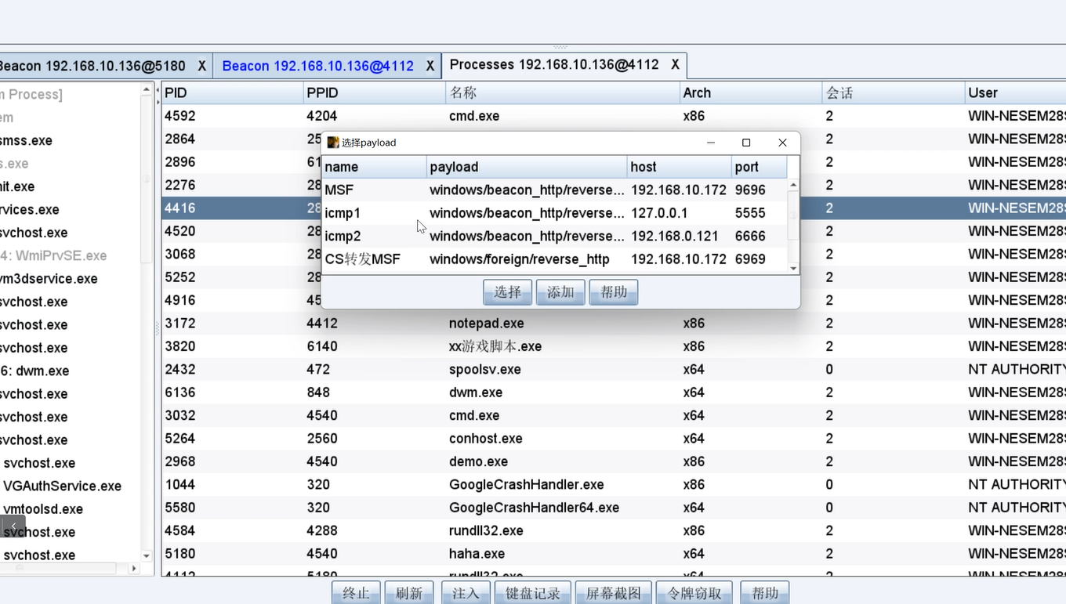Screen dimensions: 1066x604
Task: Click the 令牌窃取 steal token button
Action: pos(694,593)
